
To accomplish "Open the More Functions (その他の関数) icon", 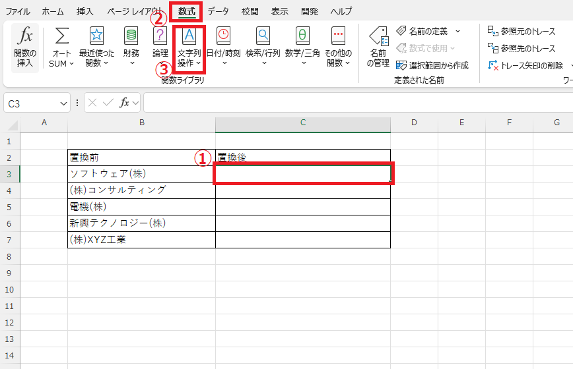I will (x=338, y=36).
